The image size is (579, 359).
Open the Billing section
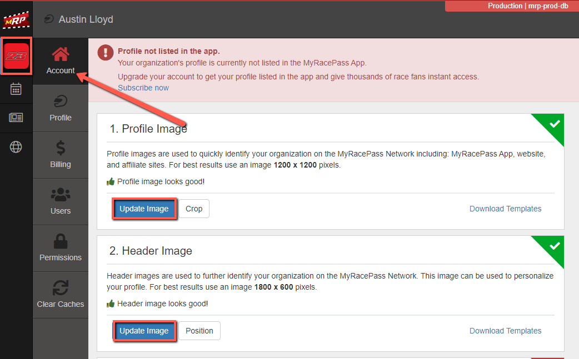click(61, 155)
